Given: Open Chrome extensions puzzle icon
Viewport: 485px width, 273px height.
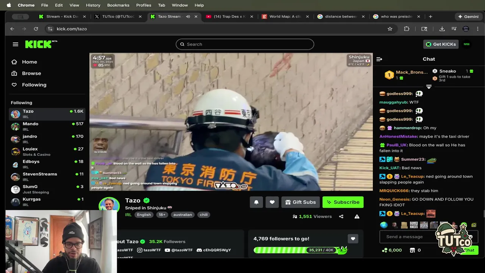Looking at the screenshot, I should pyautogui.click(x=407, y=29).
